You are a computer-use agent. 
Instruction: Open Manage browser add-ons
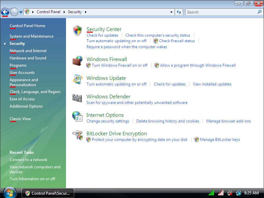[x=228, y=121]
